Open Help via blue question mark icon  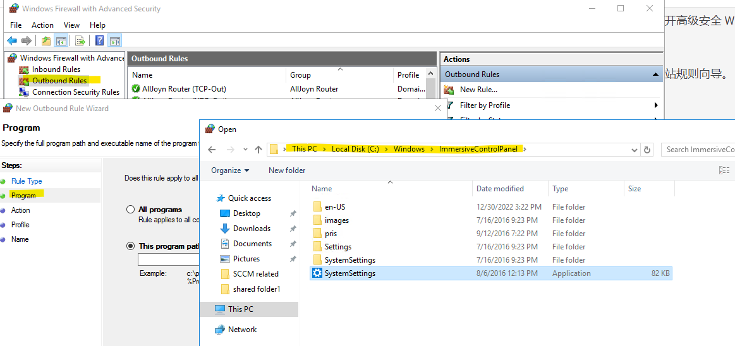pyautogui.click(x=99, y=41)
